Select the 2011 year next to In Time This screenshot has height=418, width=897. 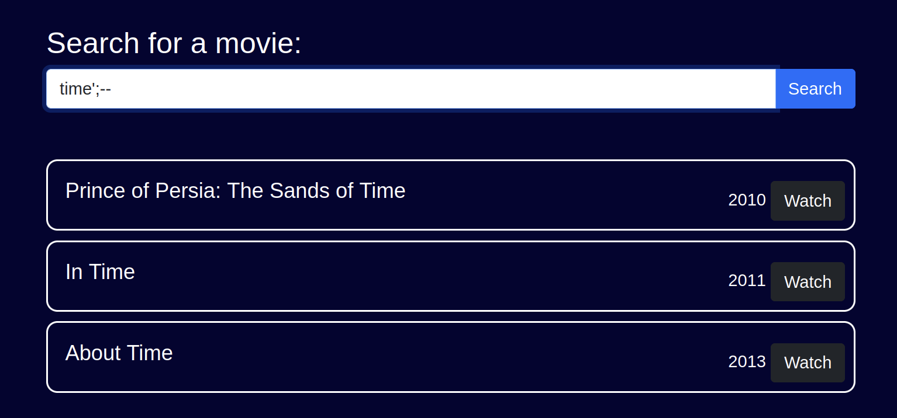(x=747, y=281)
